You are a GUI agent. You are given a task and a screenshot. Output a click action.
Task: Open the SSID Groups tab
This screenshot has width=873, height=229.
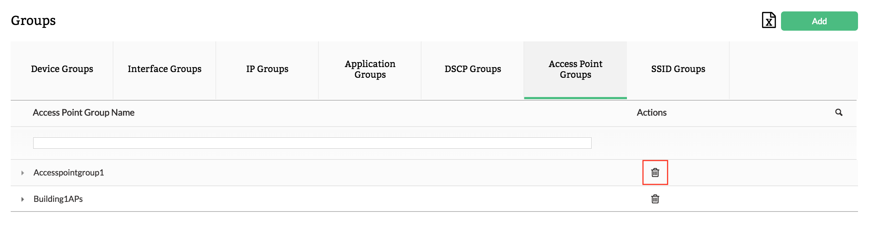point(678,69)
